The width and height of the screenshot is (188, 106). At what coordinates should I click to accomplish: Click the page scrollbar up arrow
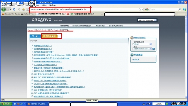coord(186,17)
